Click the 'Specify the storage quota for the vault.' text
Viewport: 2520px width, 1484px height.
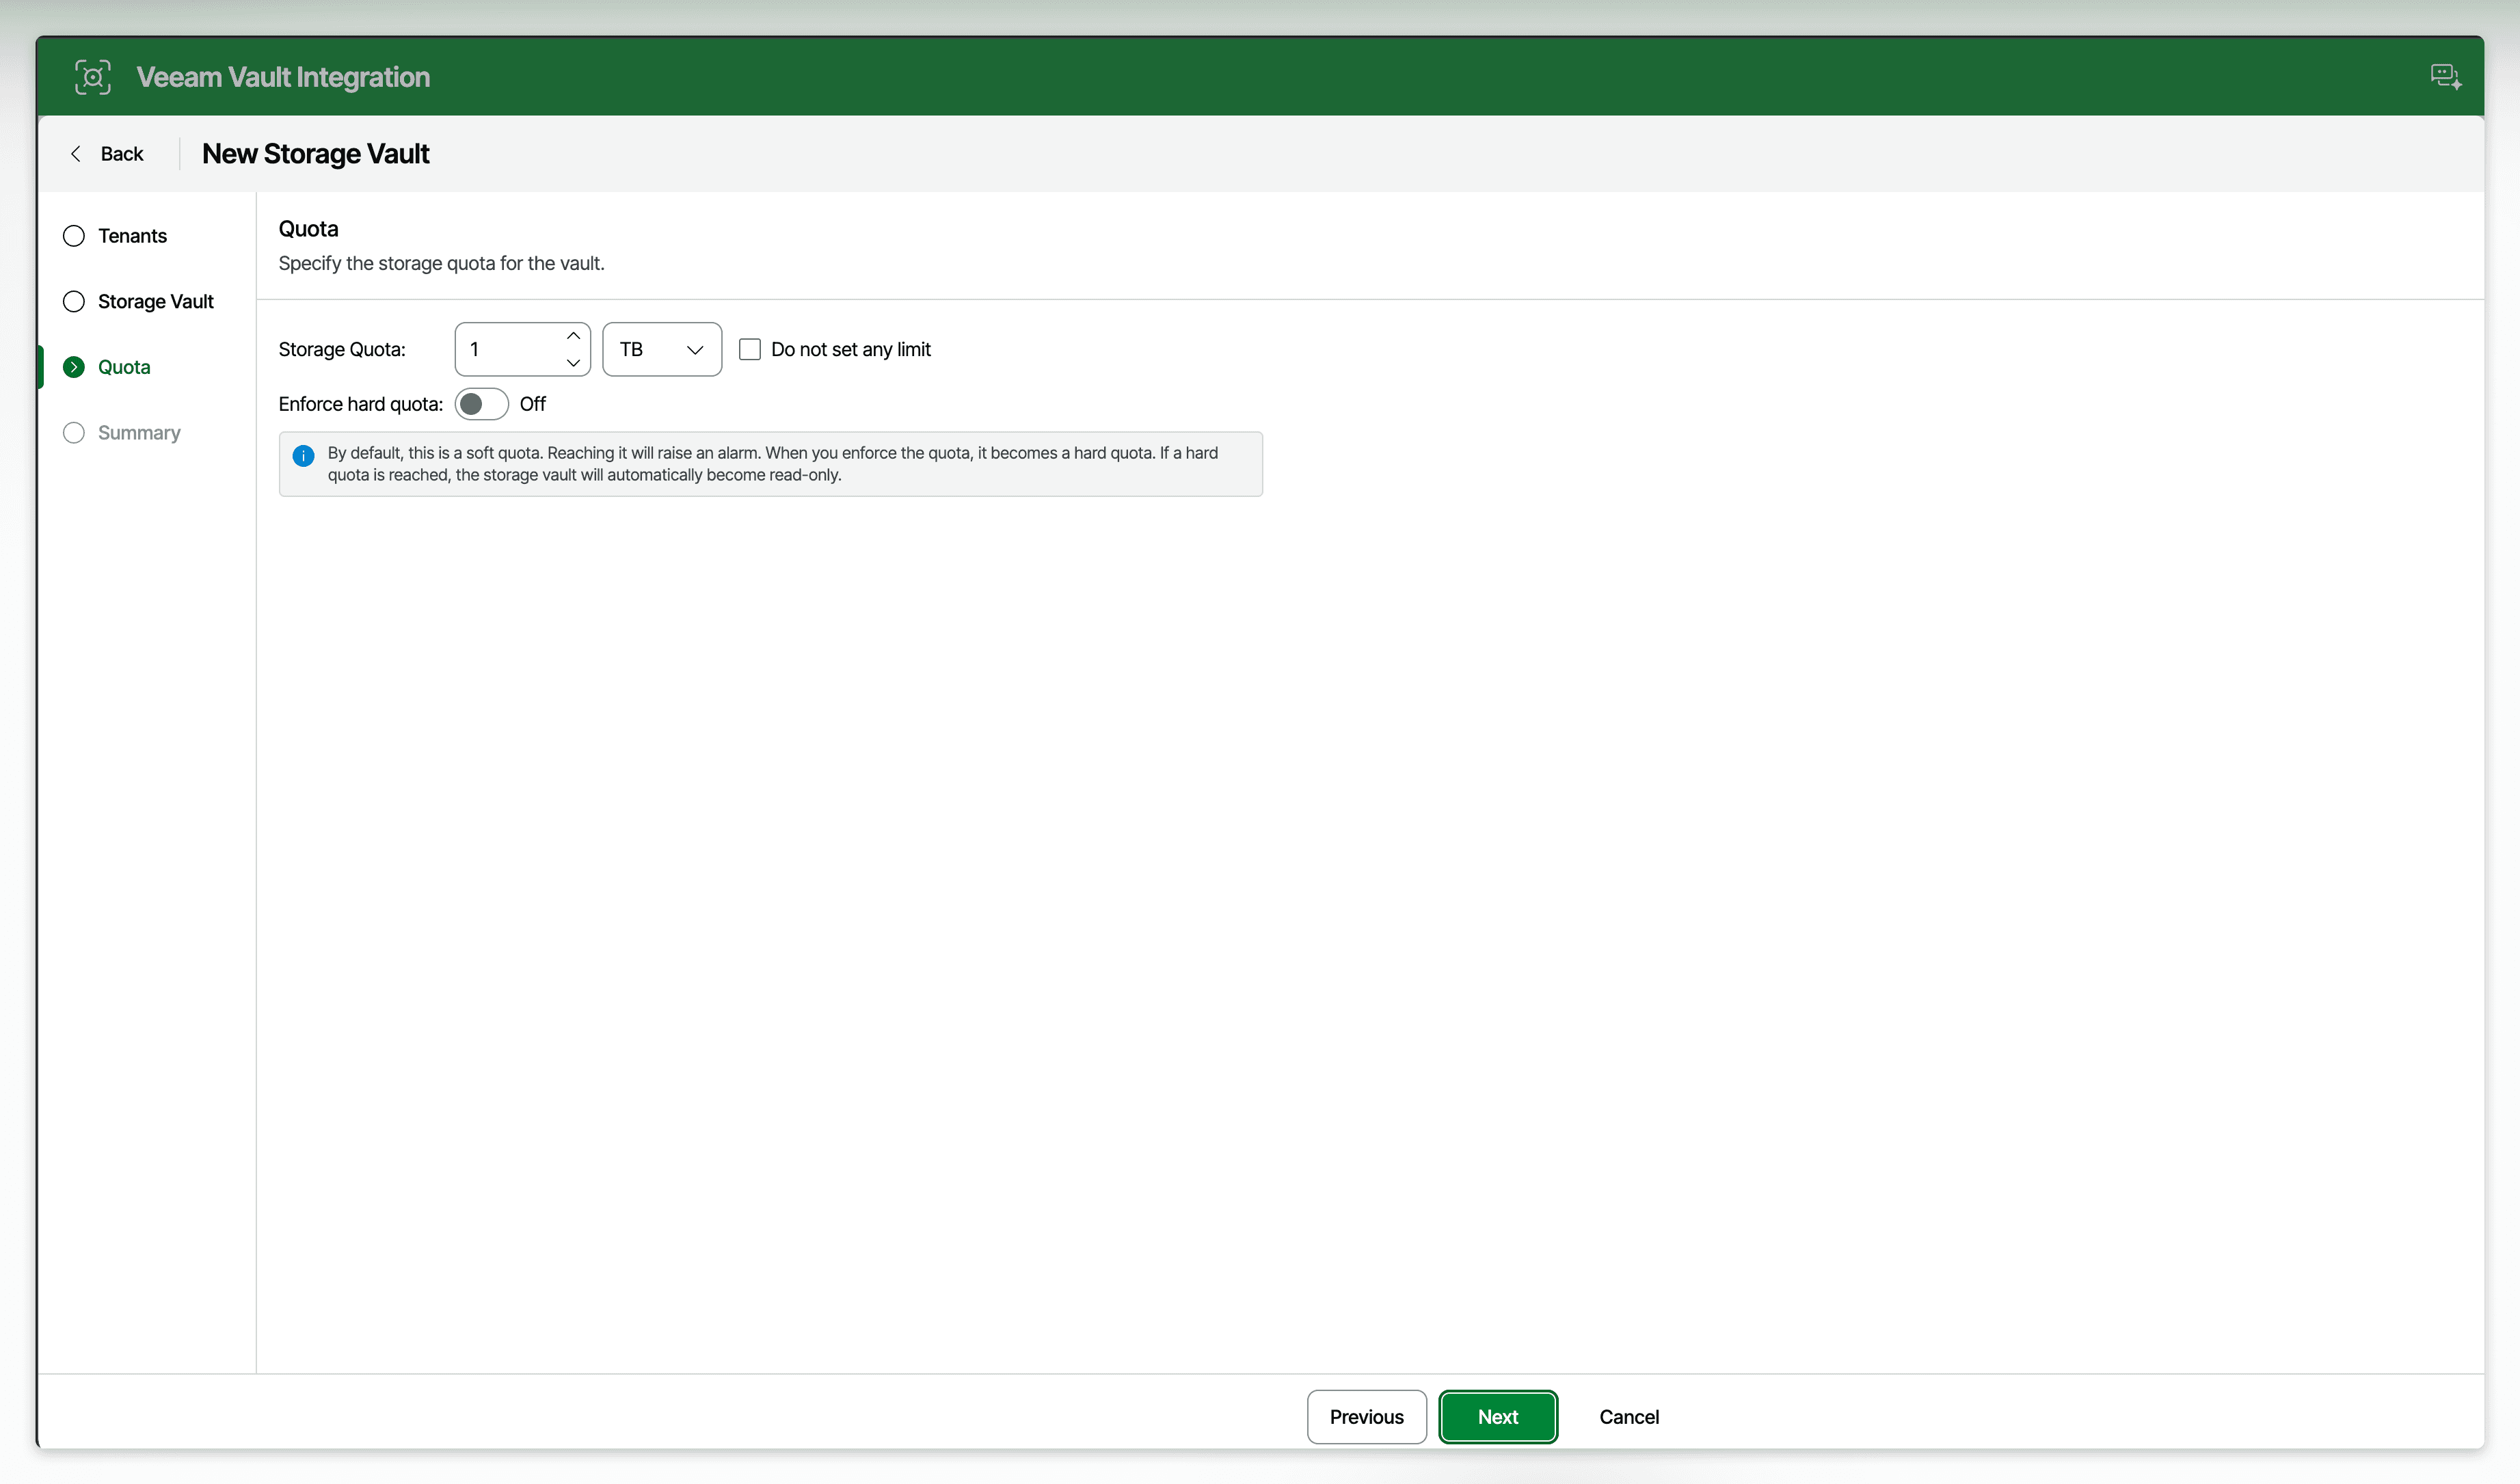pos(441,263)
